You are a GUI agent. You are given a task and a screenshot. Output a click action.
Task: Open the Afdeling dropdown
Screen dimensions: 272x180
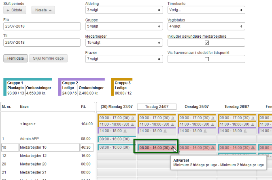pyautogui.click(x=124, y=10)
